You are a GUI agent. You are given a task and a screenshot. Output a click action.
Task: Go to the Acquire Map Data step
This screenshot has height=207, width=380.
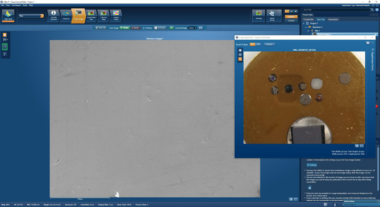91,16
